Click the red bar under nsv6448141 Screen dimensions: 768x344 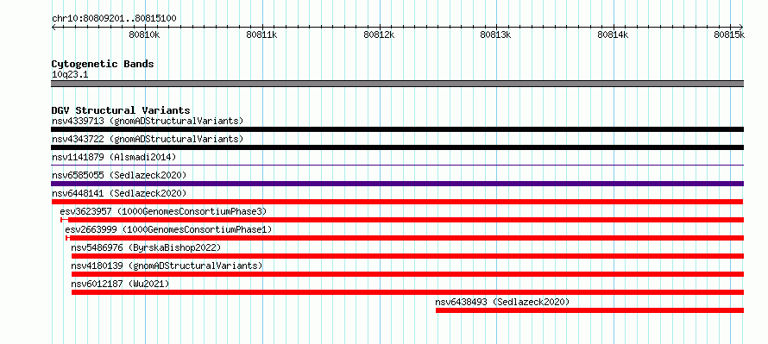tap(397, 202)
